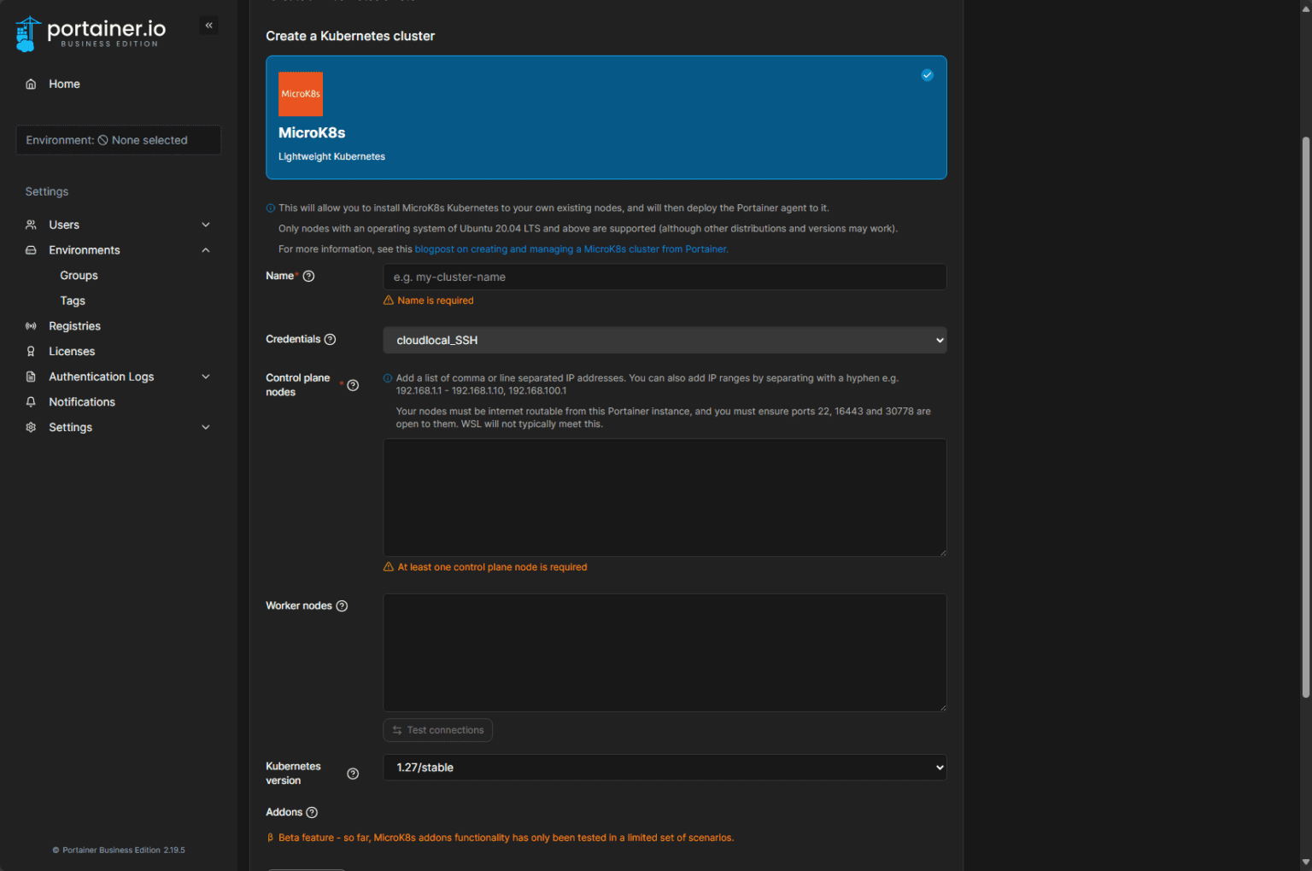Toggle the MicroK8s selected checkmark
The image size is (1312, 871).
(927, 75)
